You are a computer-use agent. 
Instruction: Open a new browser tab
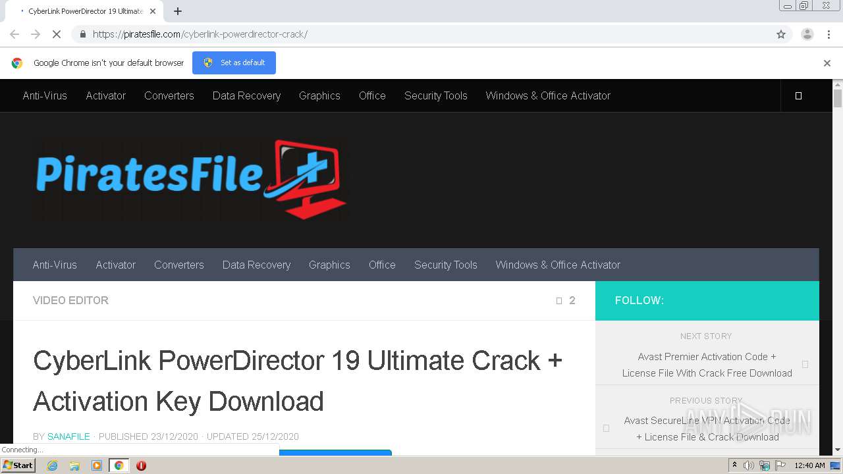178,11
